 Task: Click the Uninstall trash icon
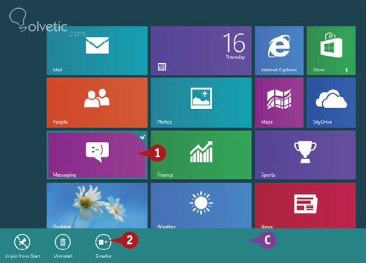pyautogui.click(x=63, y=242)
